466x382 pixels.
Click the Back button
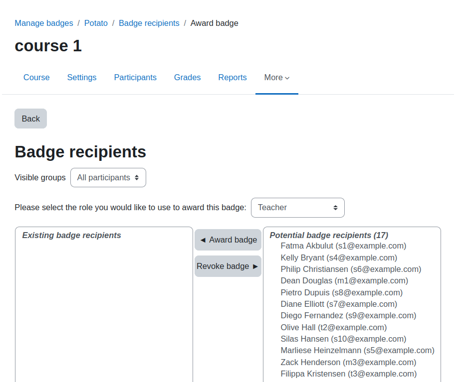tap(31, 119)
